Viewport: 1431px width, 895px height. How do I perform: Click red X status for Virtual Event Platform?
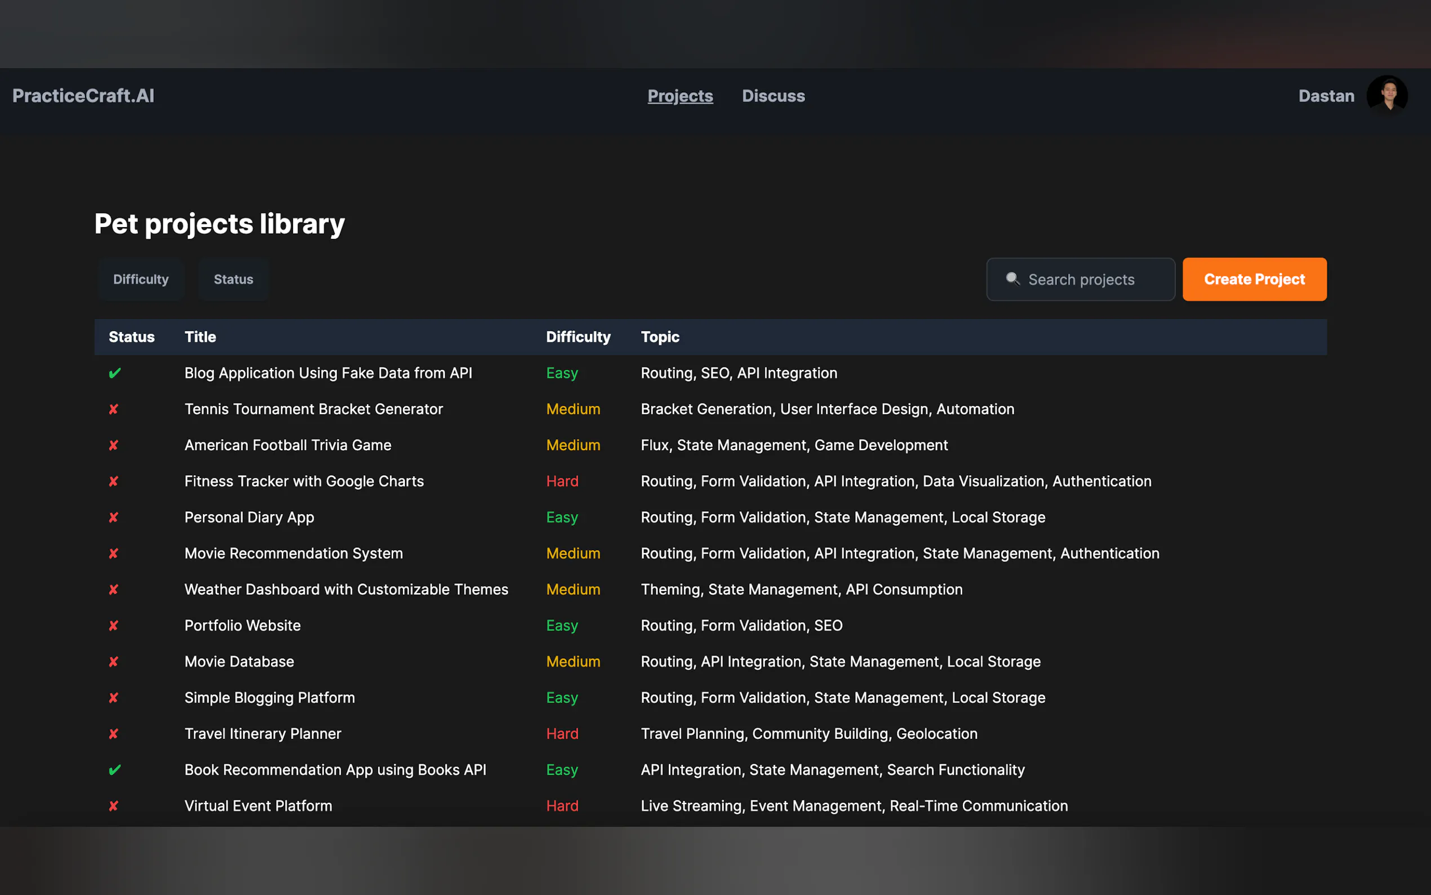(x=114, y=805)
